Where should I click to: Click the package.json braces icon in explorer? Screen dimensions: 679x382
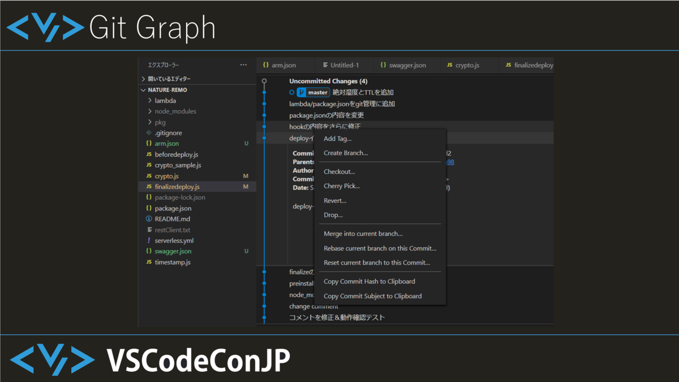point(149,208)
